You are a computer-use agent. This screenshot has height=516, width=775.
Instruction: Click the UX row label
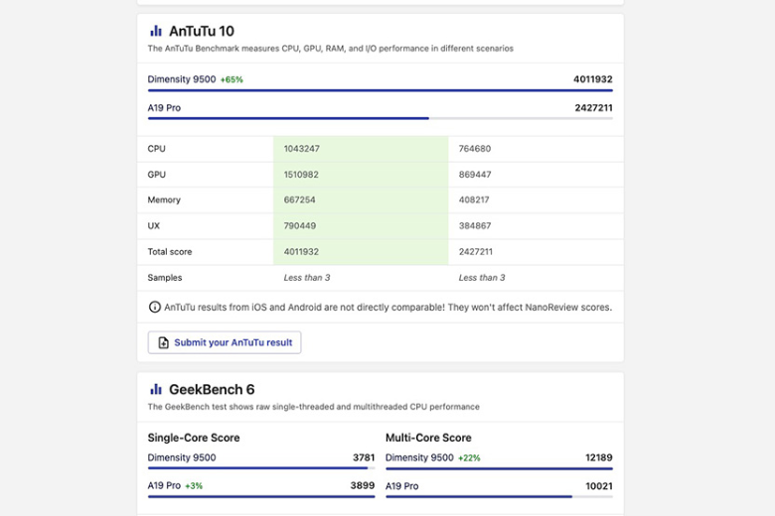[153, 226]
